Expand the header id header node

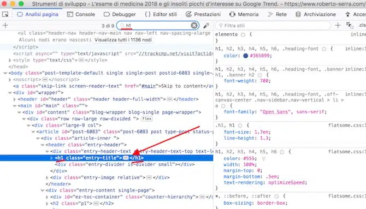(x=14, y=99)
